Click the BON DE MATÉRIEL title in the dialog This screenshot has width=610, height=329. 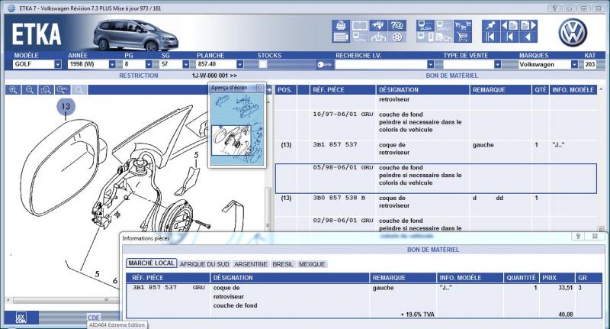(x=433, y=250)
